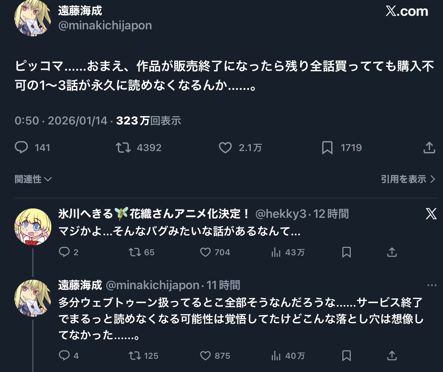Repost the @hekky3 reply with 65 reposts
Image resolution: width=443 pixels, height=372 pixels.
click(x=135, y=252)
